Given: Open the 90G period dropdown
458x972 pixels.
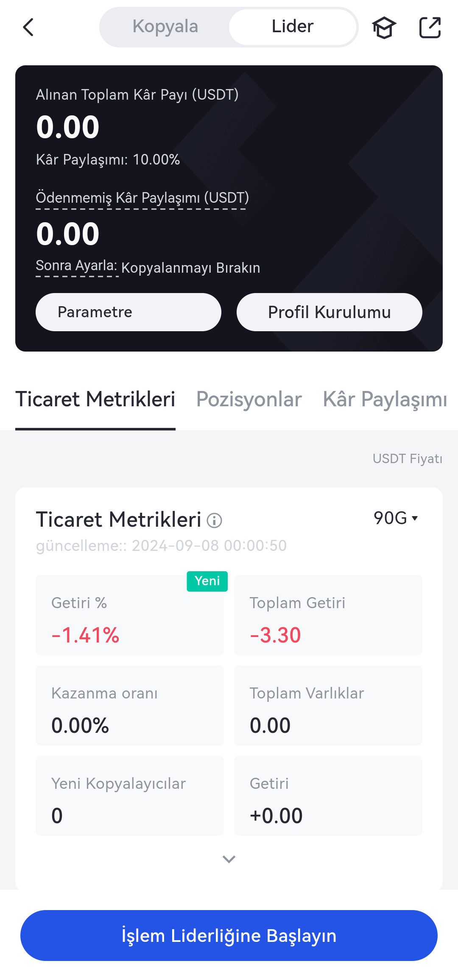Looking at the screenshot, I should pos(396,518).
